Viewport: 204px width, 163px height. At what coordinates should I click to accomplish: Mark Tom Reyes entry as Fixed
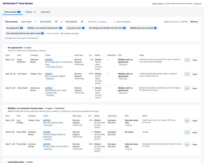[x=194, y=74]
